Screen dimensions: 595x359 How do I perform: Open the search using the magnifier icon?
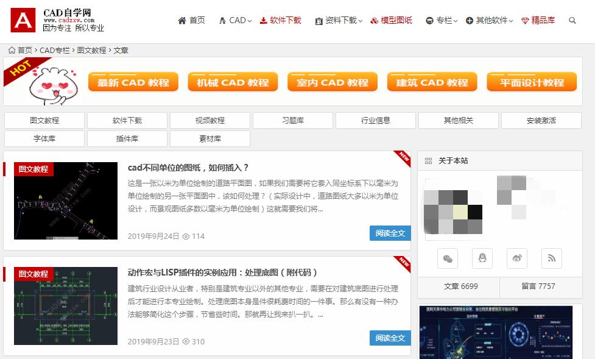572,20
